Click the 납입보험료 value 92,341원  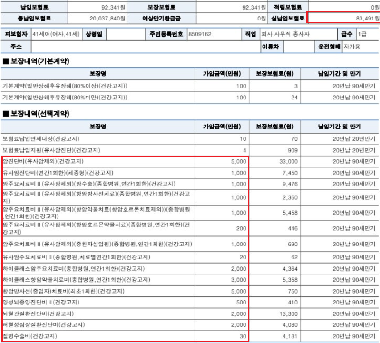coord(113,8)
